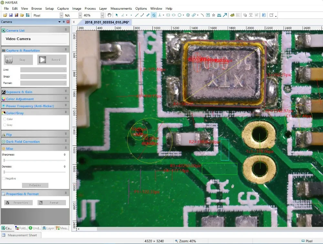323x244 pixels.
Task: Select the arrow selection tool
Action: [117, 15]
